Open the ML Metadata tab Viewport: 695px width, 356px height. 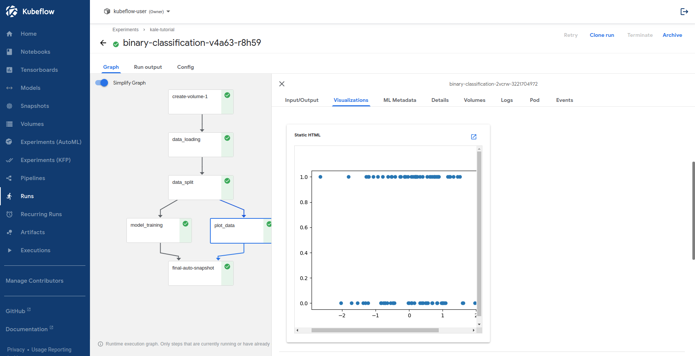[x=400, y=100]
